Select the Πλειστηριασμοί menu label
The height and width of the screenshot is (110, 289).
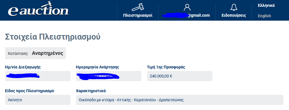pyautogui.click(x=138, y=16)
